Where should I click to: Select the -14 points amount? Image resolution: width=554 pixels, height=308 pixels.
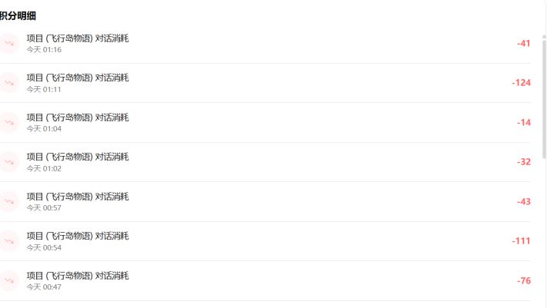[x=524, y=122]
